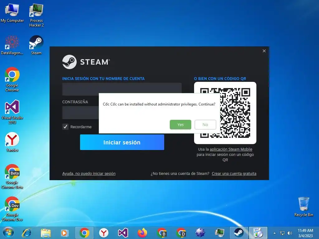Launch Process Hacker 2 desktop shortcut
The image size is (319, 239).
pos(36,15)
